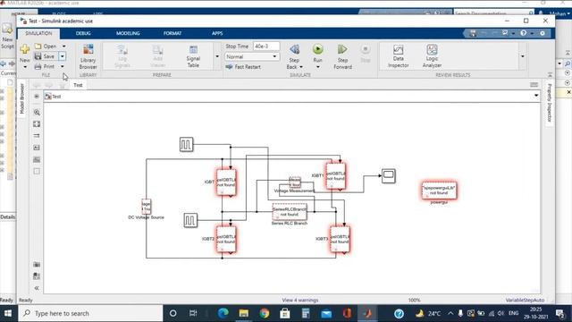The image size is (572, 322).
Task: Open Google Chrome from taskbar
Action: [265, 313]
